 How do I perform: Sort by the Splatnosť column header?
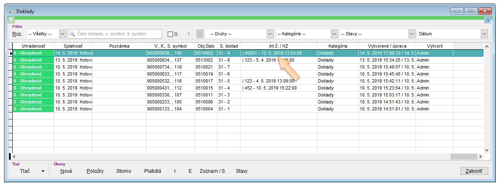(73, 46)
